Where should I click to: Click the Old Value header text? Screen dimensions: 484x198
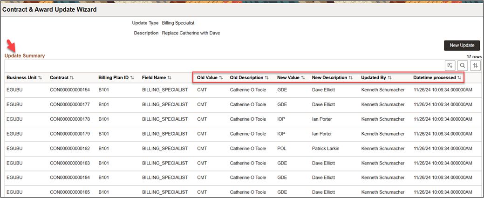(x=207, y=78)
